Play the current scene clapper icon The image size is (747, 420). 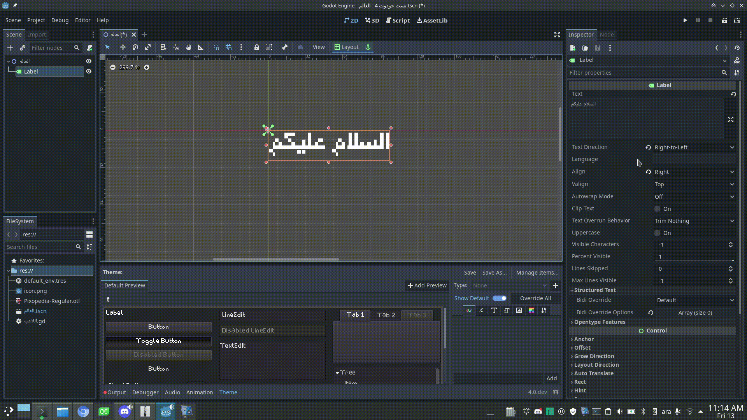click(724, 20)
